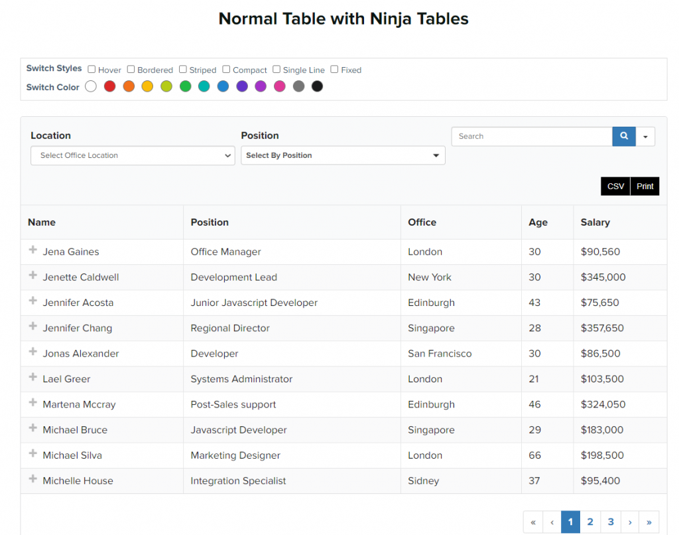
Task: Click the blue search magnifier button
Action: [x=623, y=136]
